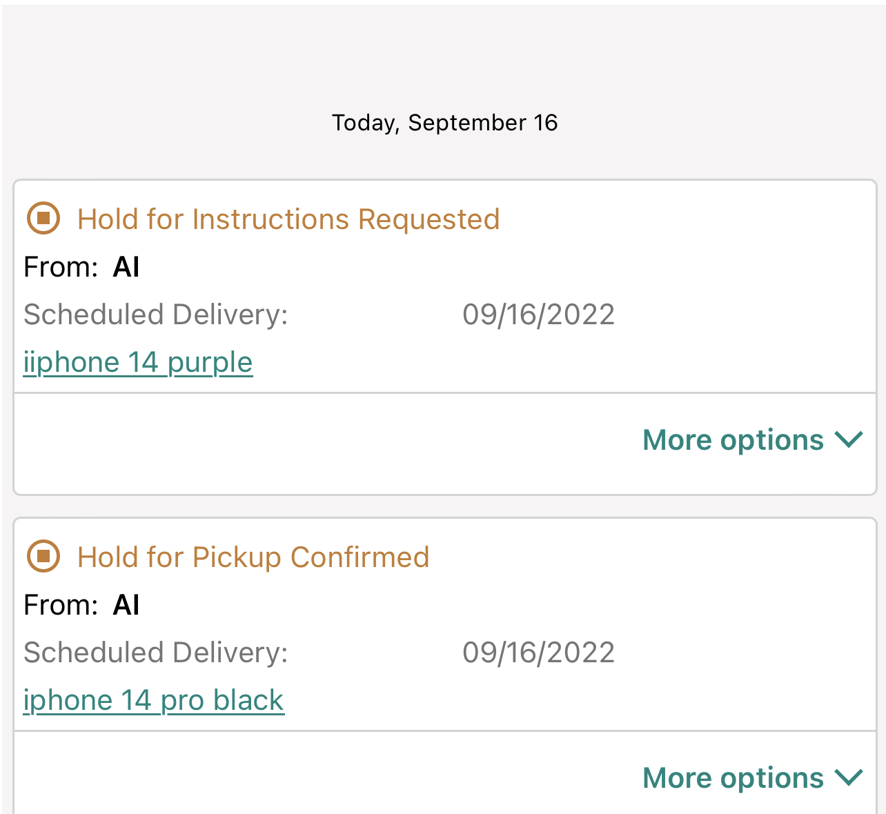The image size is (886, 814).
Task: Select the Hold for Pickup Confirmed heading
Action: [253, 557]
